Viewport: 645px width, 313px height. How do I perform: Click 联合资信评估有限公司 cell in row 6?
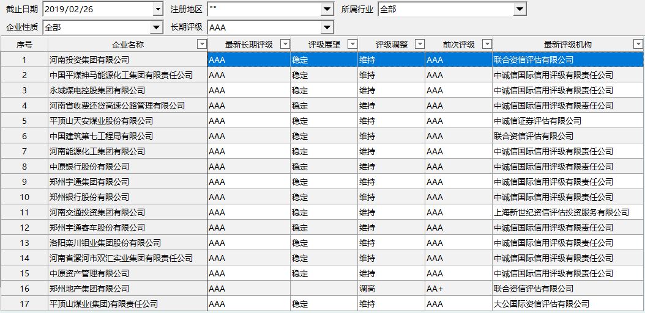click(x=568, y=136)
